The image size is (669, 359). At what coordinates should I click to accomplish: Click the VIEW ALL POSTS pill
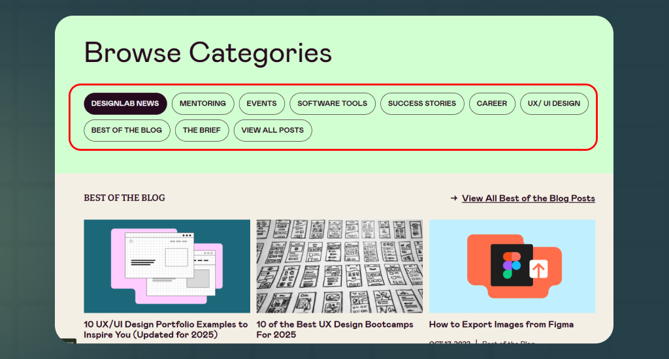(x=272, y=131)
